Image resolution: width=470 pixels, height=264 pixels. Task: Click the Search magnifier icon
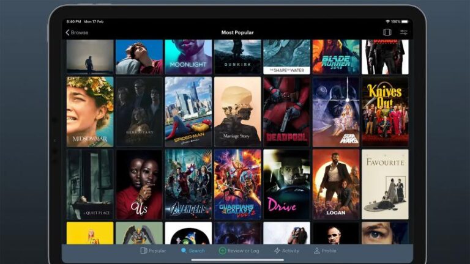[x=184, y=250]
